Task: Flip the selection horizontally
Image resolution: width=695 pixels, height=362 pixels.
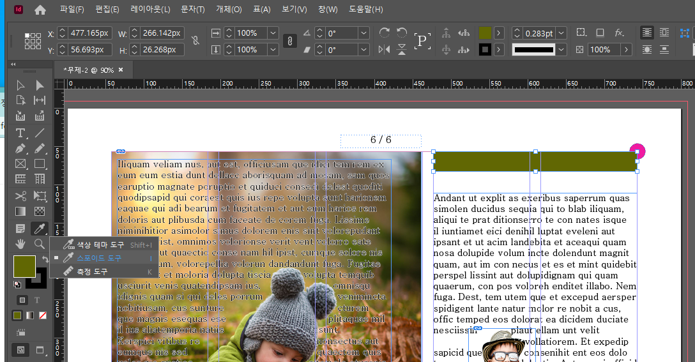Action: (385, 50)
